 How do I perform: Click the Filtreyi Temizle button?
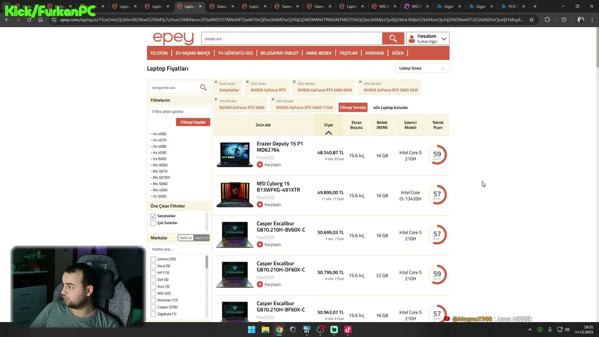353,108
